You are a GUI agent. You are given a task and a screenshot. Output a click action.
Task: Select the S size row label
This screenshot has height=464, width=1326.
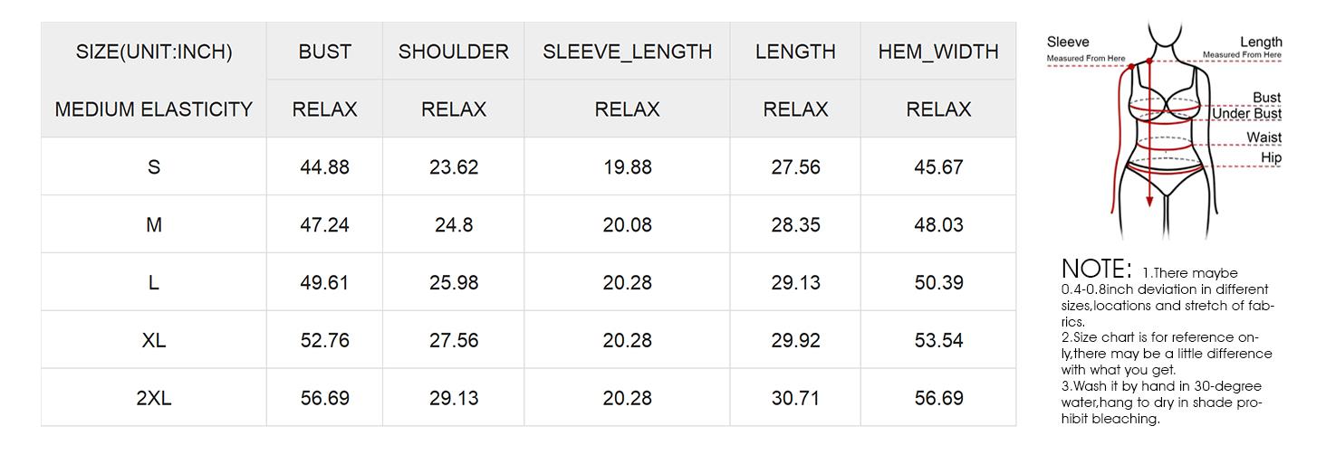[x=154, y=167]
